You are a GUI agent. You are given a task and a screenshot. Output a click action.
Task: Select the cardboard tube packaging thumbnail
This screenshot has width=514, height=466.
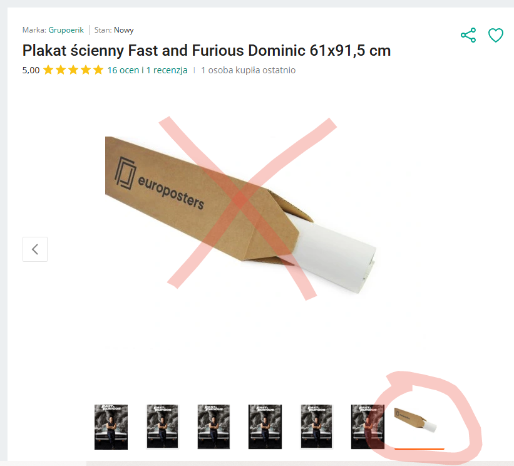click(x=419, y=421)
